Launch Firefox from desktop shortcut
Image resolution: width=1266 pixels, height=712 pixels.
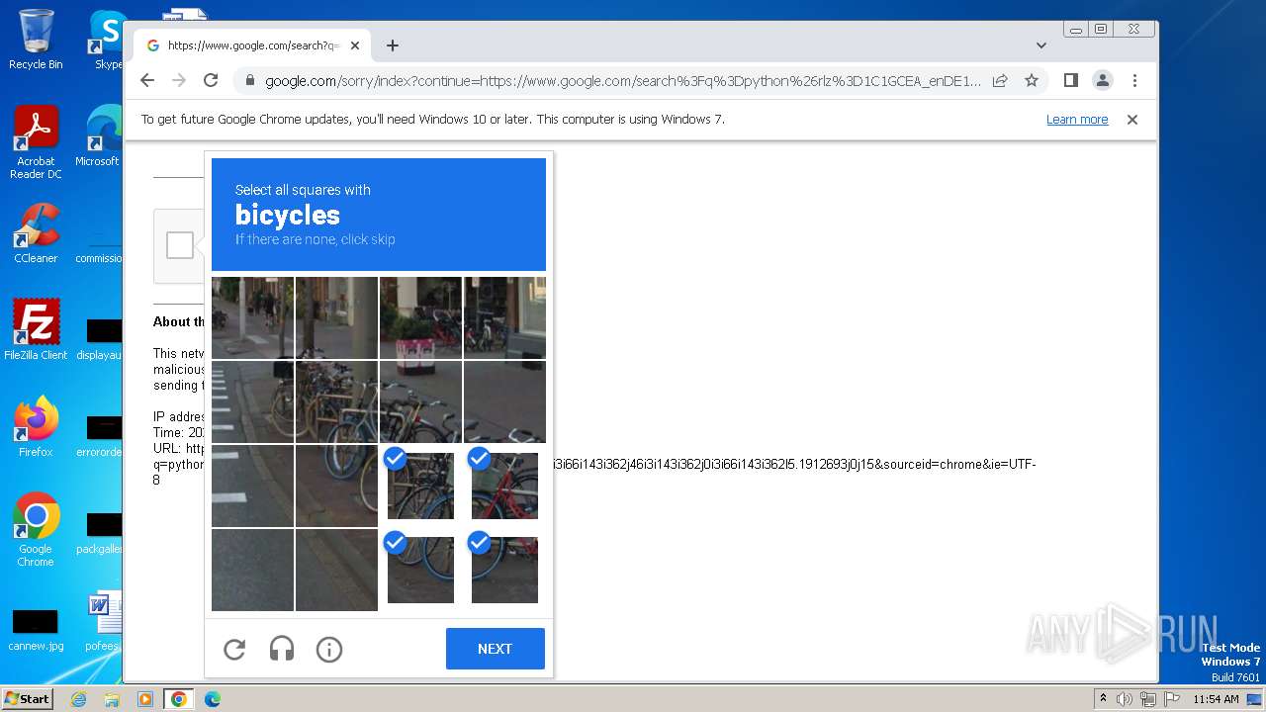(x=36, y=426)
